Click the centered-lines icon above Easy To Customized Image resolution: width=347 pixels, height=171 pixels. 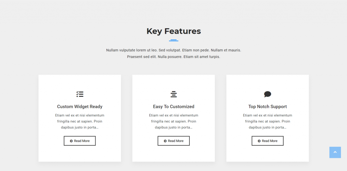tap(173, 94)
